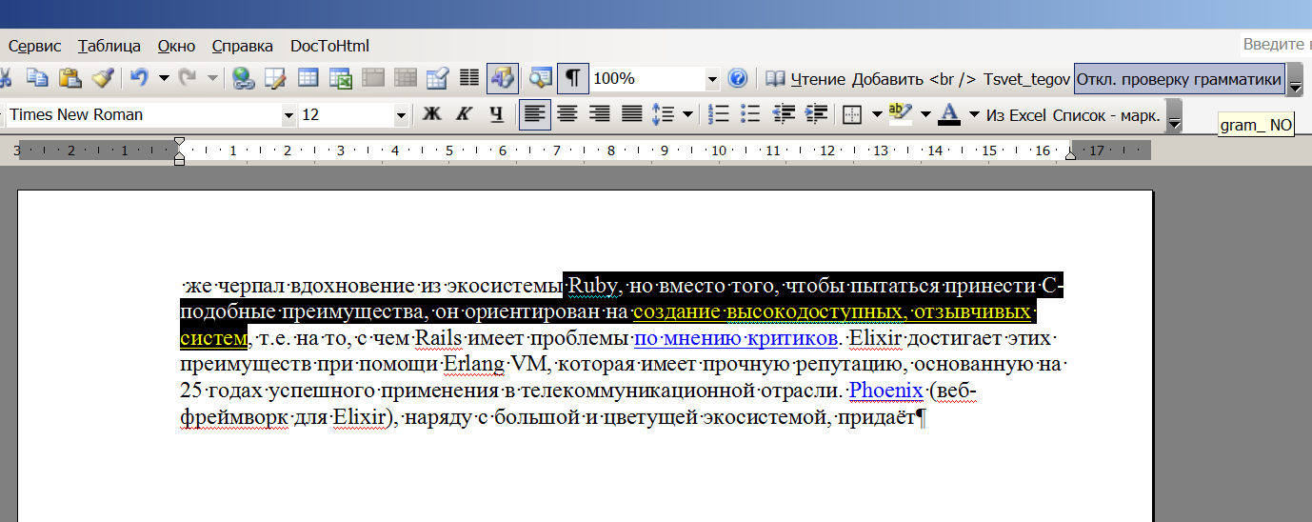Click the Phoenix hyperlink in the document
Image resolution: width=1312 pixels, height=522 pixels.
(885, 391)
